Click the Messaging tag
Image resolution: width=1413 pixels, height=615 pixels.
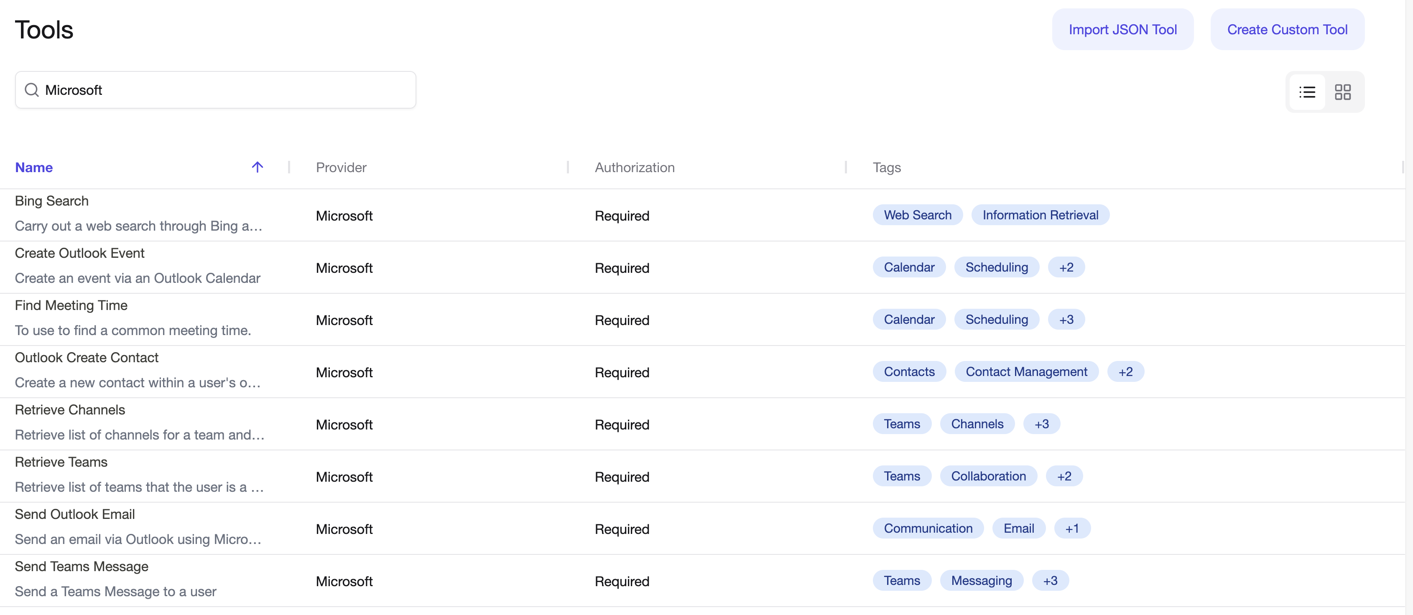pyautogui.click(x=981, y=580)
